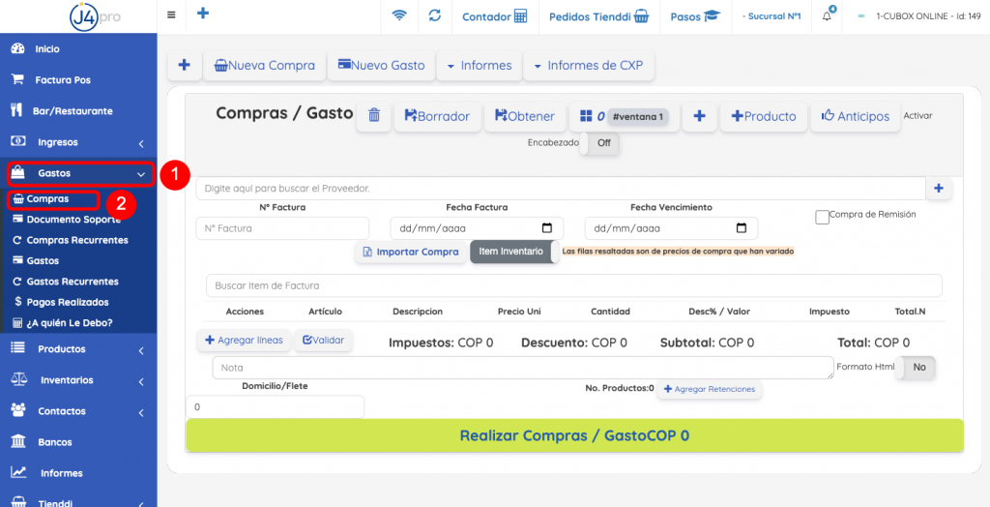Open the Sucursal N°1 branch selector
990x507 pixels.
pyautogui.click(x=771, y=16)
